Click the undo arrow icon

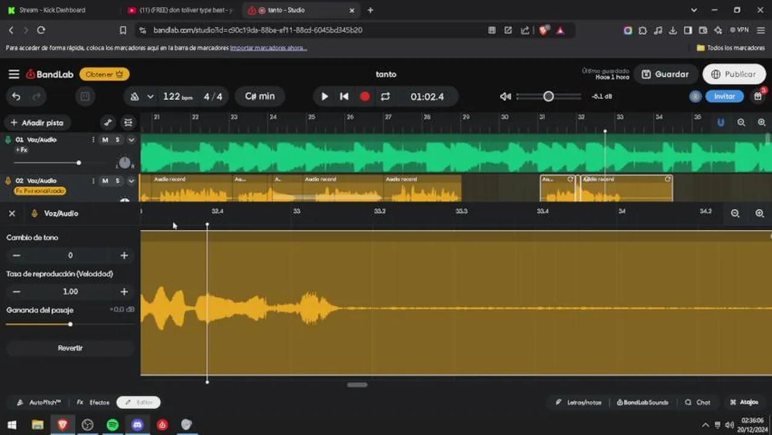point(16,97)
